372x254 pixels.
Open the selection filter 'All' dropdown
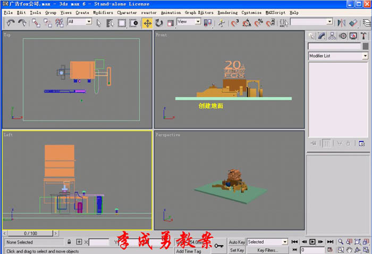[x=89, y=22]
